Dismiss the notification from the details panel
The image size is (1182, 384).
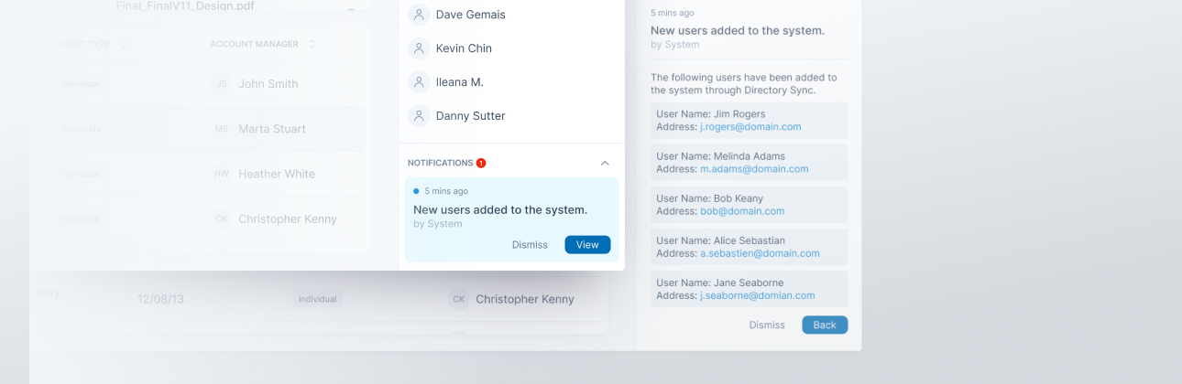tap(767, 325)
